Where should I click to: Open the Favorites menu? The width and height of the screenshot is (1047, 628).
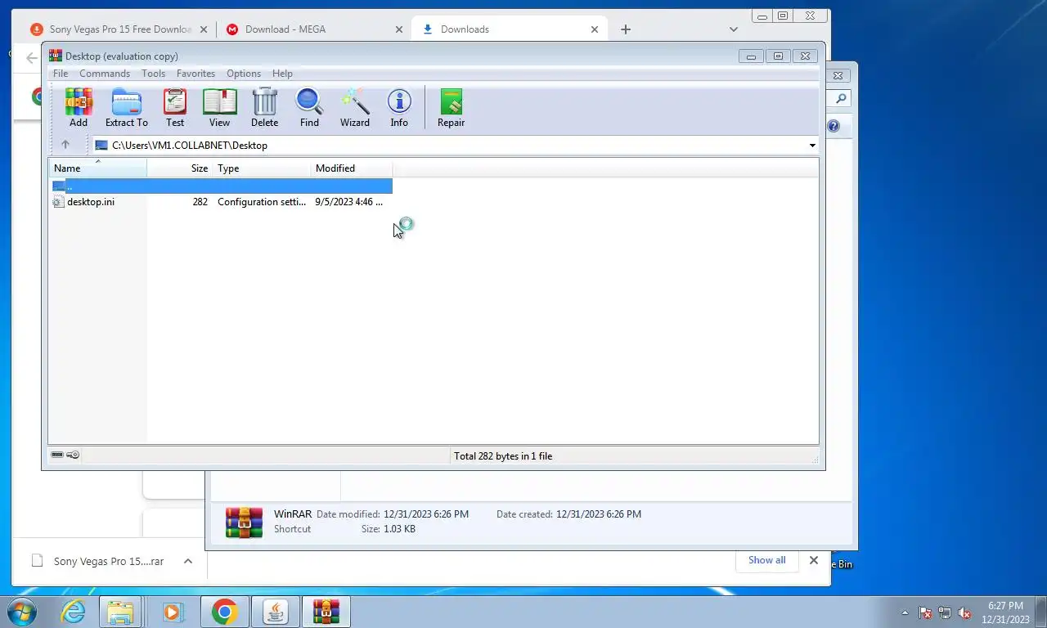coord(195,74)
